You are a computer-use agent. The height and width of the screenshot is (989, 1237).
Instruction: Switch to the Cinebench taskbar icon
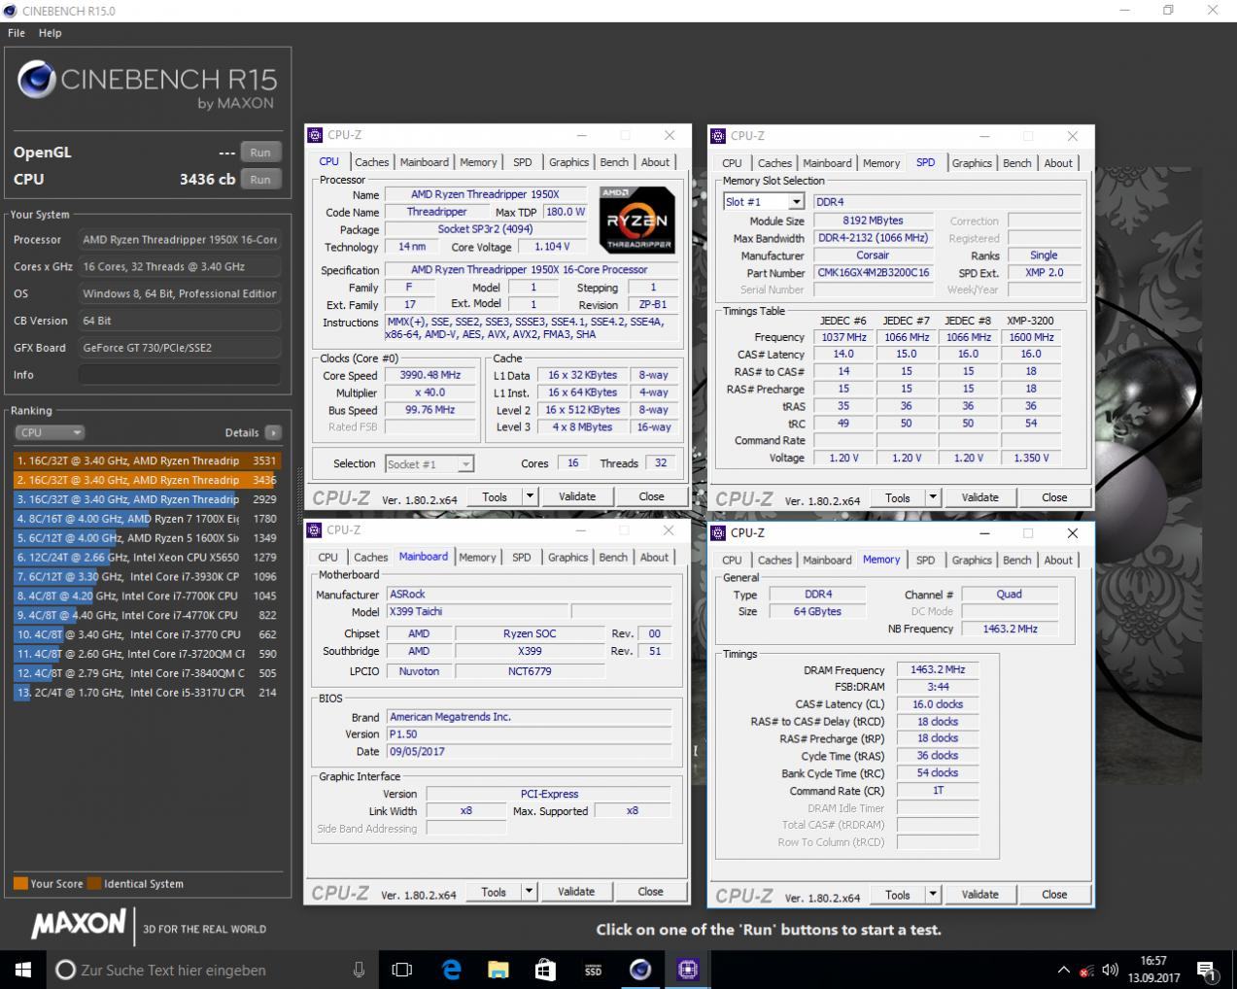click(640, 970)
